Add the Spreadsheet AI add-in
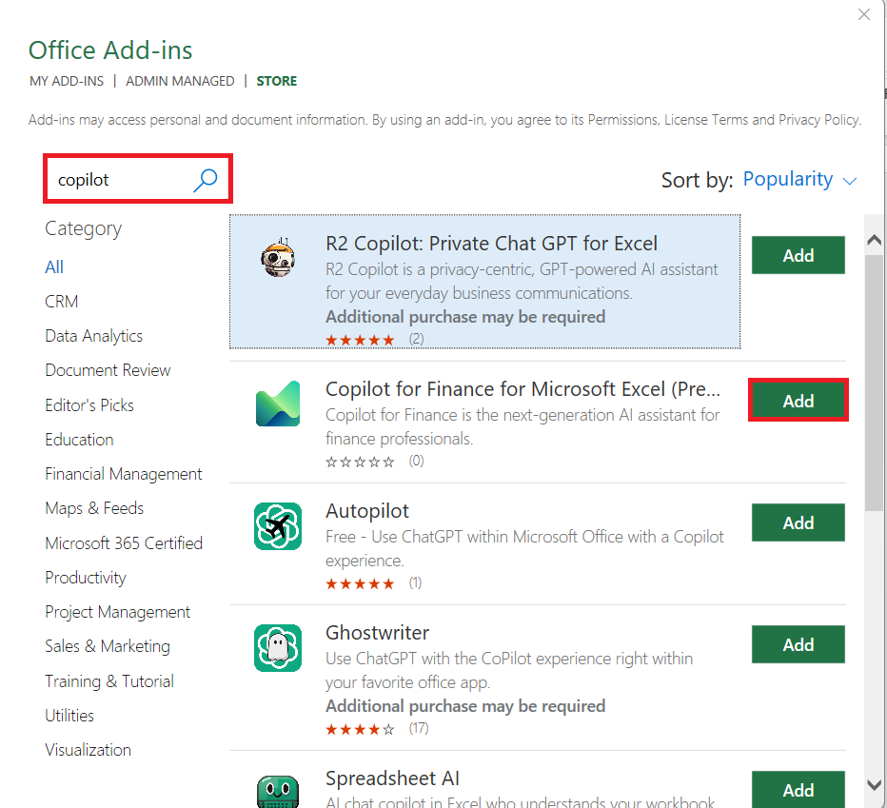The width and height of the screenshot is (887, 808). click(x=798, y=789)
